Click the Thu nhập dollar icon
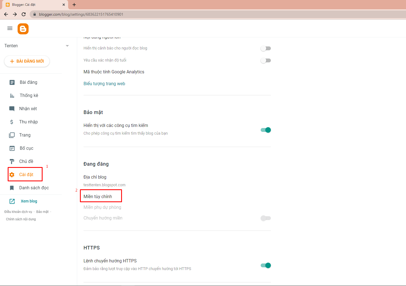 pyautogui.click(x=12, y=122)
